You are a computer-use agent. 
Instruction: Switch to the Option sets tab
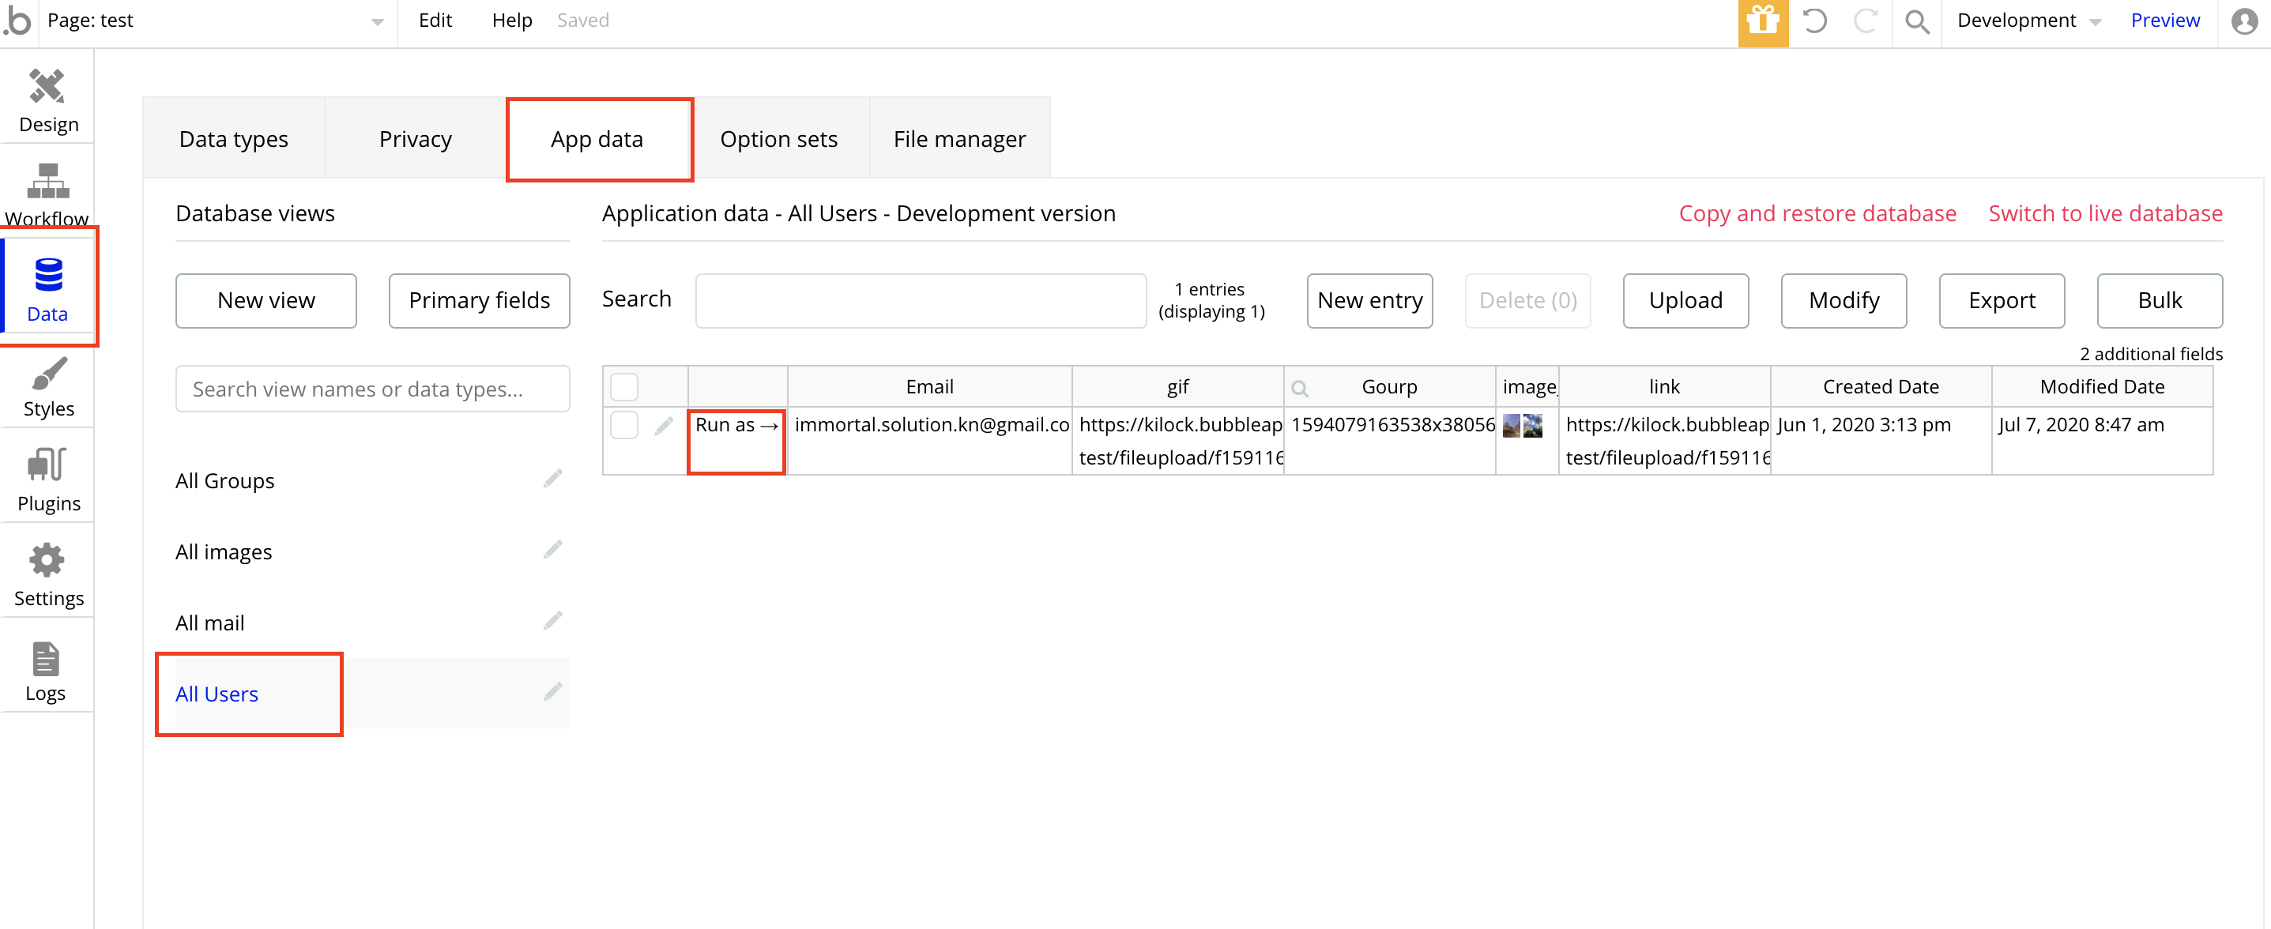click(x=778, y=139)
